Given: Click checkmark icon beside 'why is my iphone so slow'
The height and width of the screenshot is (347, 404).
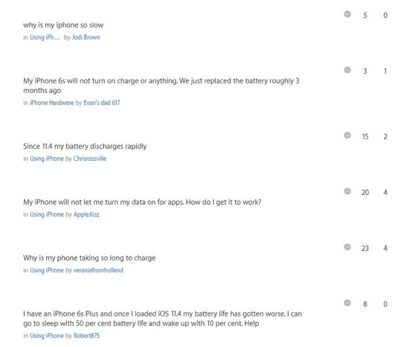Looking at the screenshot, I should point(347,14).
